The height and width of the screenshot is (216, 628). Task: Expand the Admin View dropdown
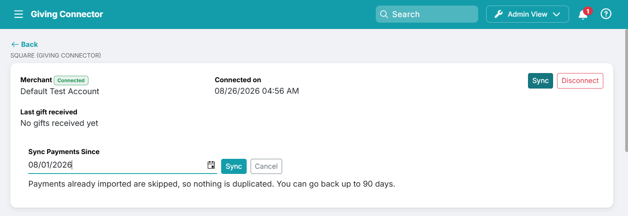(x=527, y=14)
